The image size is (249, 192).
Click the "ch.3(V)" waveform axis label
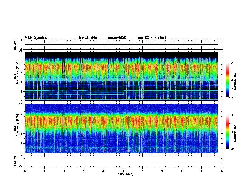[15, 161]
